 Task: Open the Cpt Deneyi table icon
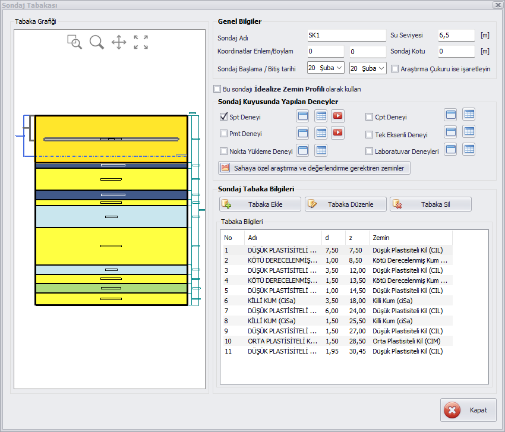pos(469,114)
